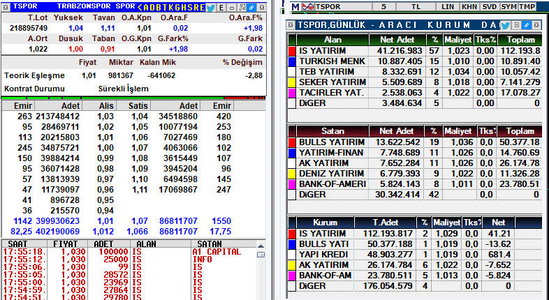Open Twitter share in TSPOR depth window
The height and width of the screenshot is (300, 549).
pos(211,7)
